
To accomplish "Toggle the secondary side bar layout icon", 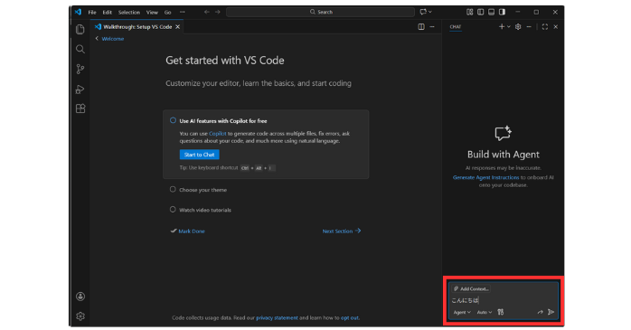I will 503,12.
